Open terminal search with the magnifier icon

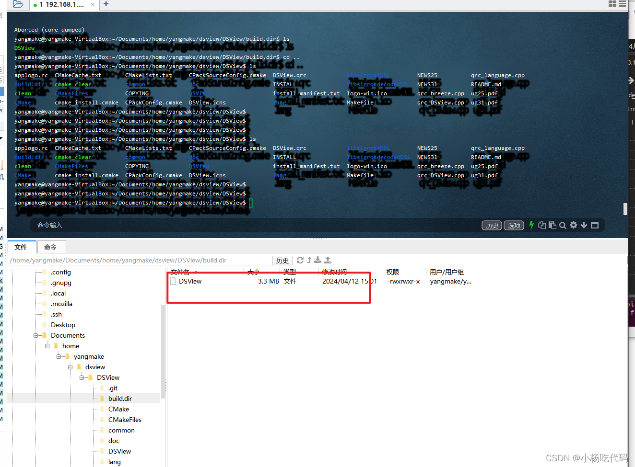click(563, 225)
